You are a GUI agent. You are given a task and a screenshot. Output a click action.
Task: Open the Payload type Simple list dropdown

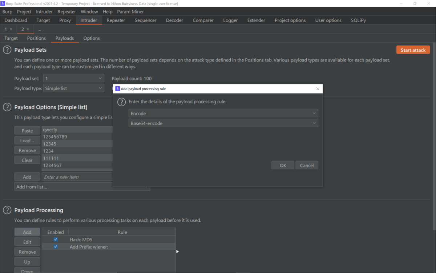[74, 88]
